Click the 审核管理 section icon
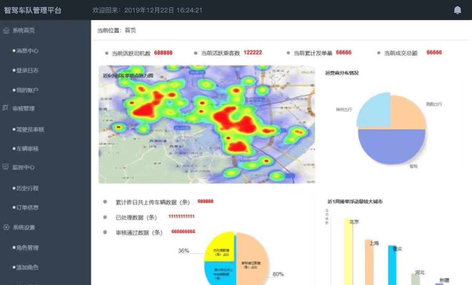Viewport: 472px width, 285px height. pos(6,108)
